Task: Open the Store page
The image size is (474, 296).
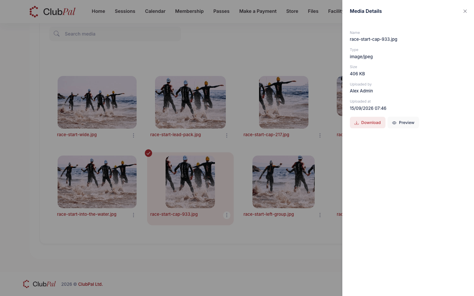Action: coord(292,11)
